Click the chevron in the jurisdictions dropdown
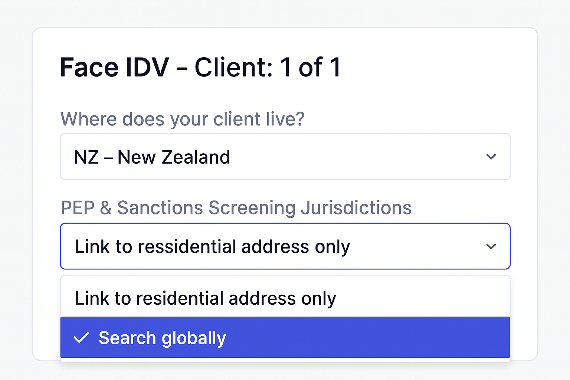 (491, 246)
